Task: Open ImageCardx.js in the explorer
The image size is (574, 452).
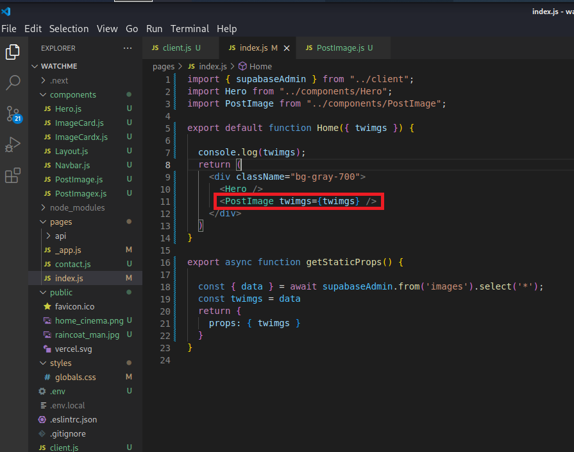Action: click(85, 137)
